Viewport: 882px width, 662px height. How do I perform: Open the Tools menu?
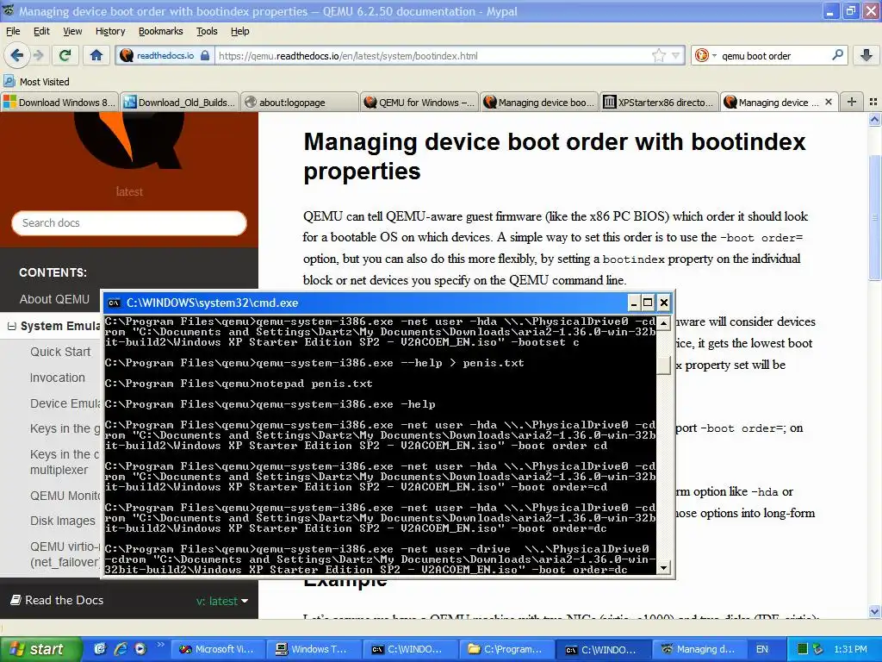(207, 31)
